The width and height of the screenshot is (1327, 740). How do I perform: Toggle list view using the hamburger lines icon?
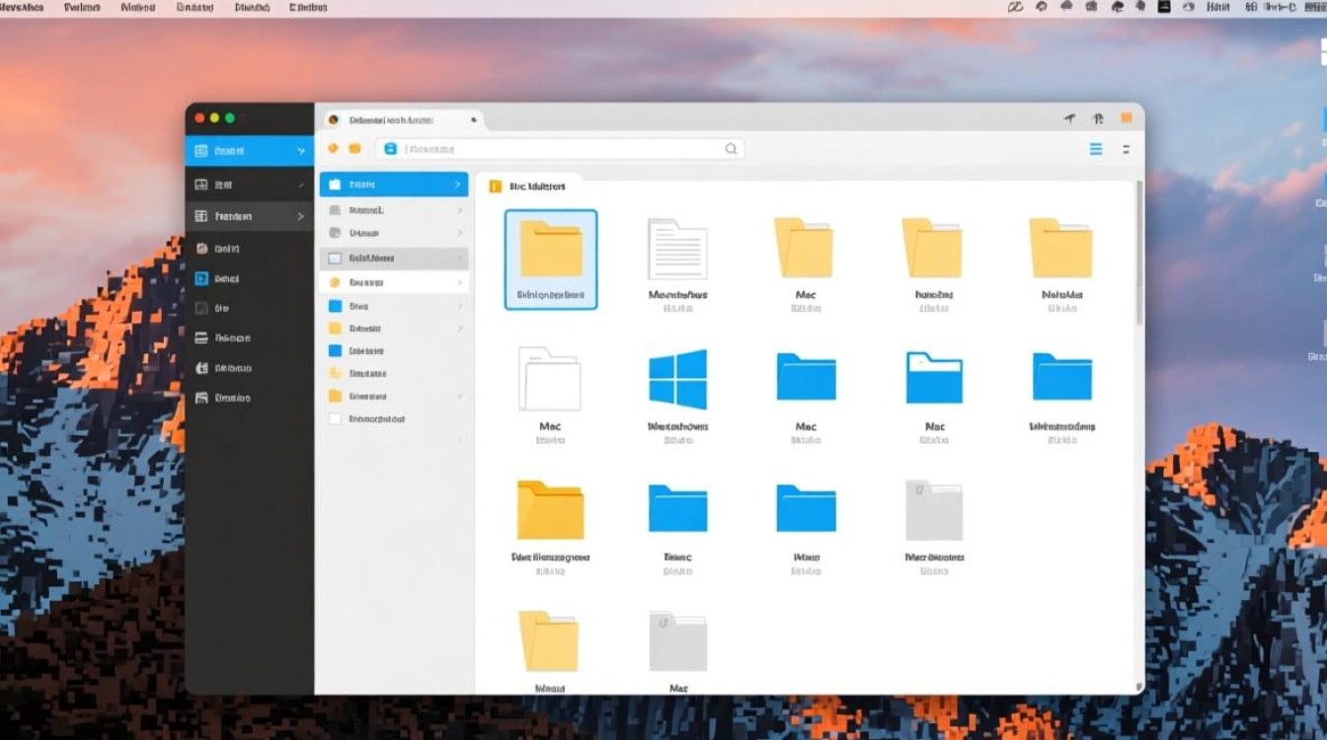(x=1096, y=149)
